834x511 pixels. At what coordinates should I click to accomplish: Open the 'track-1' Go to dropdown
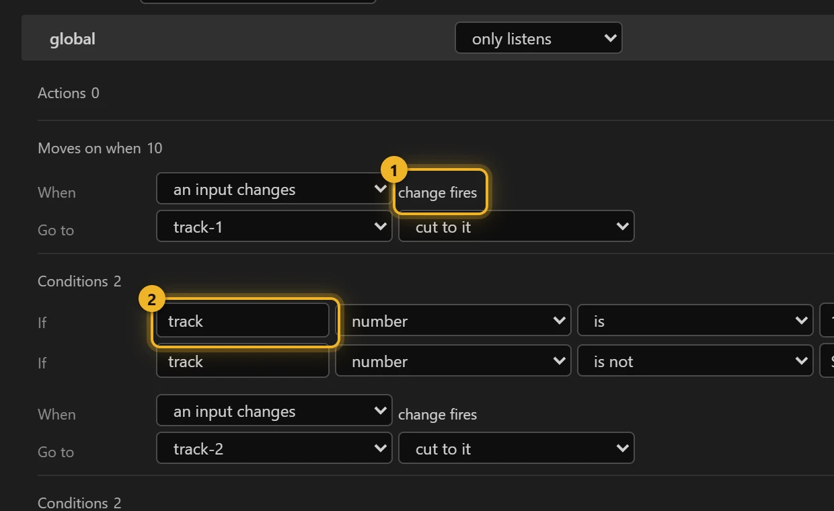[x=274, y=227]
